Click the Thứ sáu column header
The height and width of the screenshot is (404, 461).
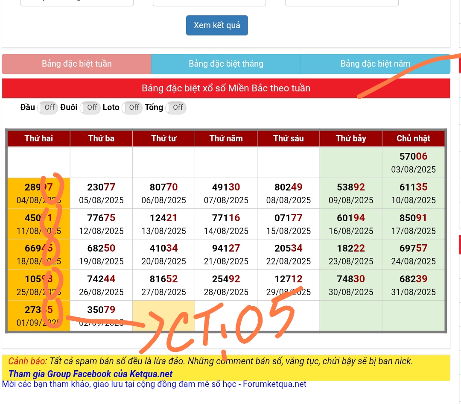pos(288,138)
